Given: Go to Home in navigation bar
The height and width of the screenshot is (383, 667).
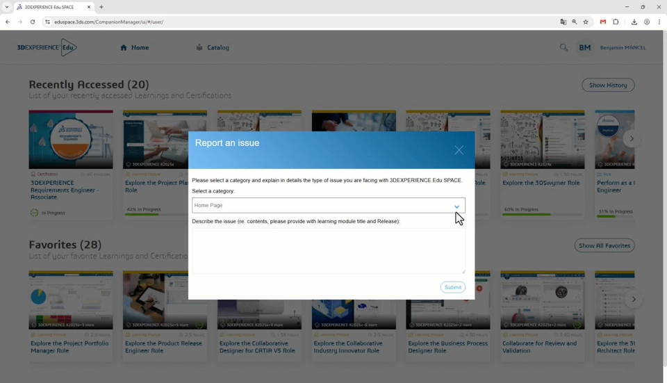Looking at the screenshot, I should (x=135, y=48).
